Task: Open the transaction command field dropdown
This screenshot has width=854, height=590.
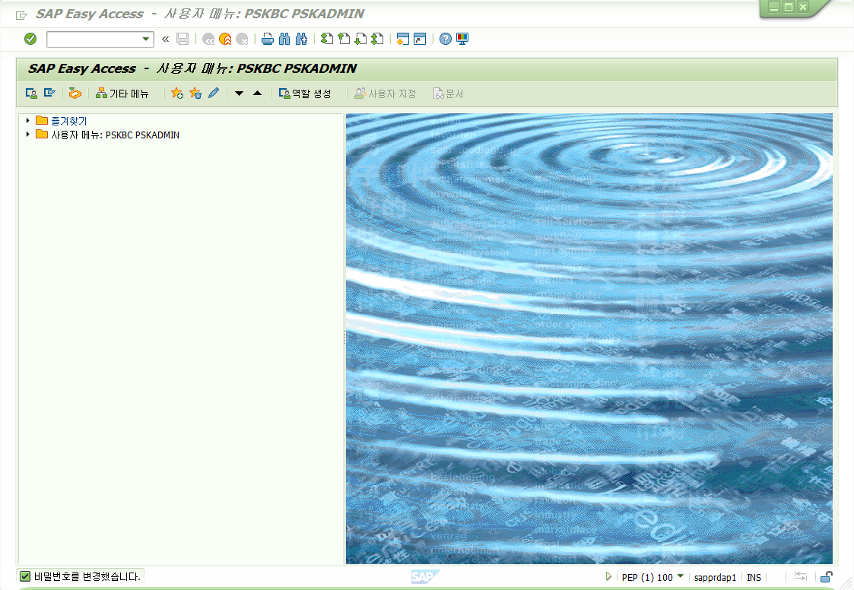Action: pyautogui.click(x=146, y=39)
